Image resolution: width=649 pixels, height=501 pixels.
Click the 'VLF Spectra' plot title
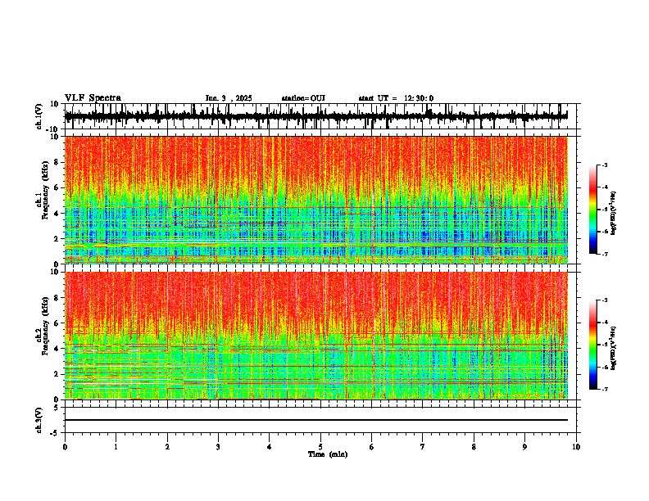93,98
